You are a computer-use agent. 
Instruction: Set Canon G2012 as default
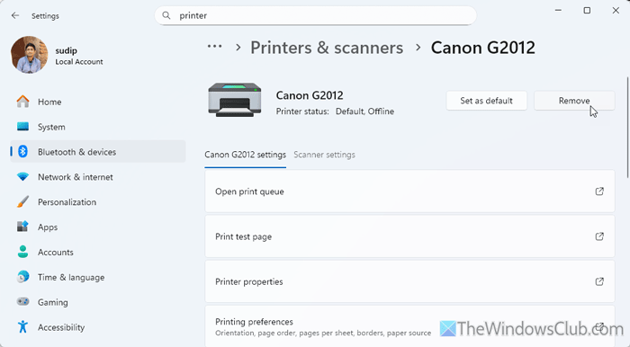(487, 101)
